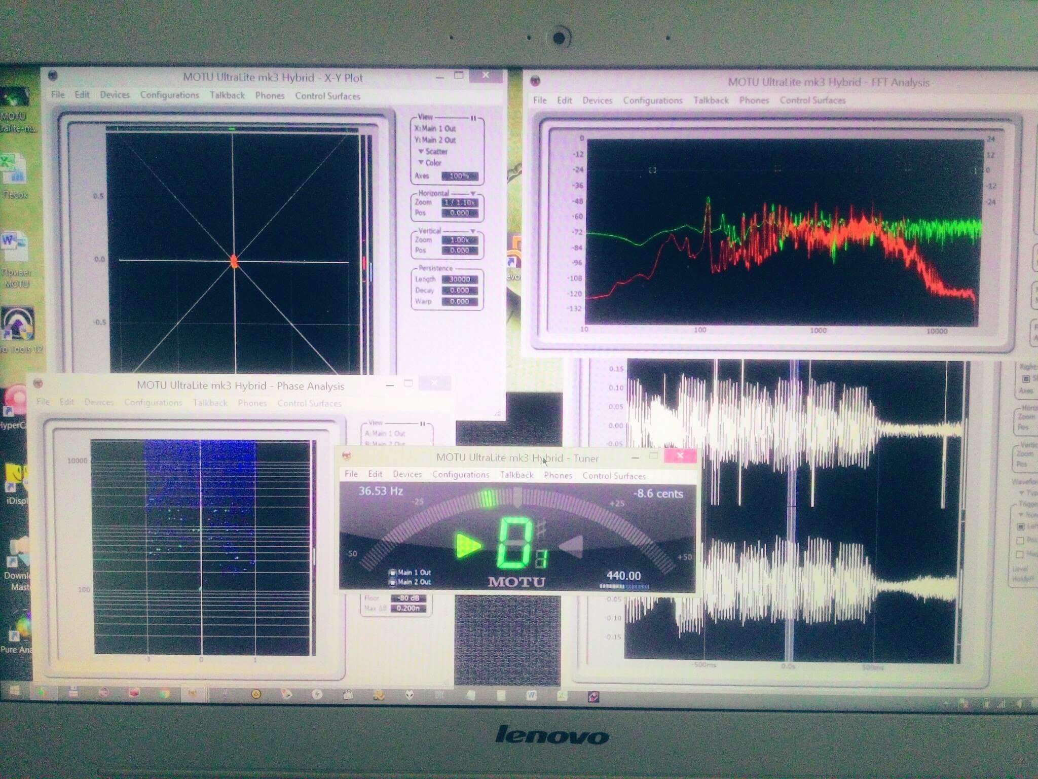Pause the Phase Analysis view display
Viewport: 1038px width, 779px height.
coord(422,423)
